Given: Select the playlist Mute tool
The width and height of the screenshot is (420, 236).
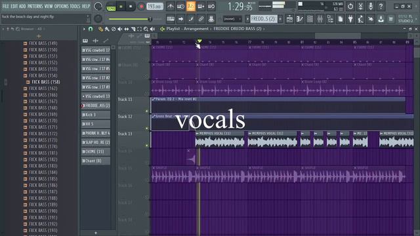Looking at the screenshot, I should 119,29.
